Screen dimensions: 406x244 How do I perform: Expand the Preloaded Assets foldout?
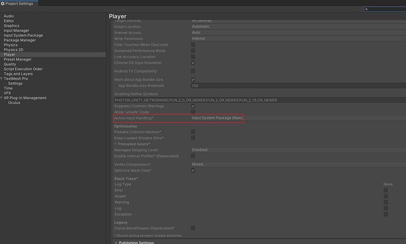[115, 144]
